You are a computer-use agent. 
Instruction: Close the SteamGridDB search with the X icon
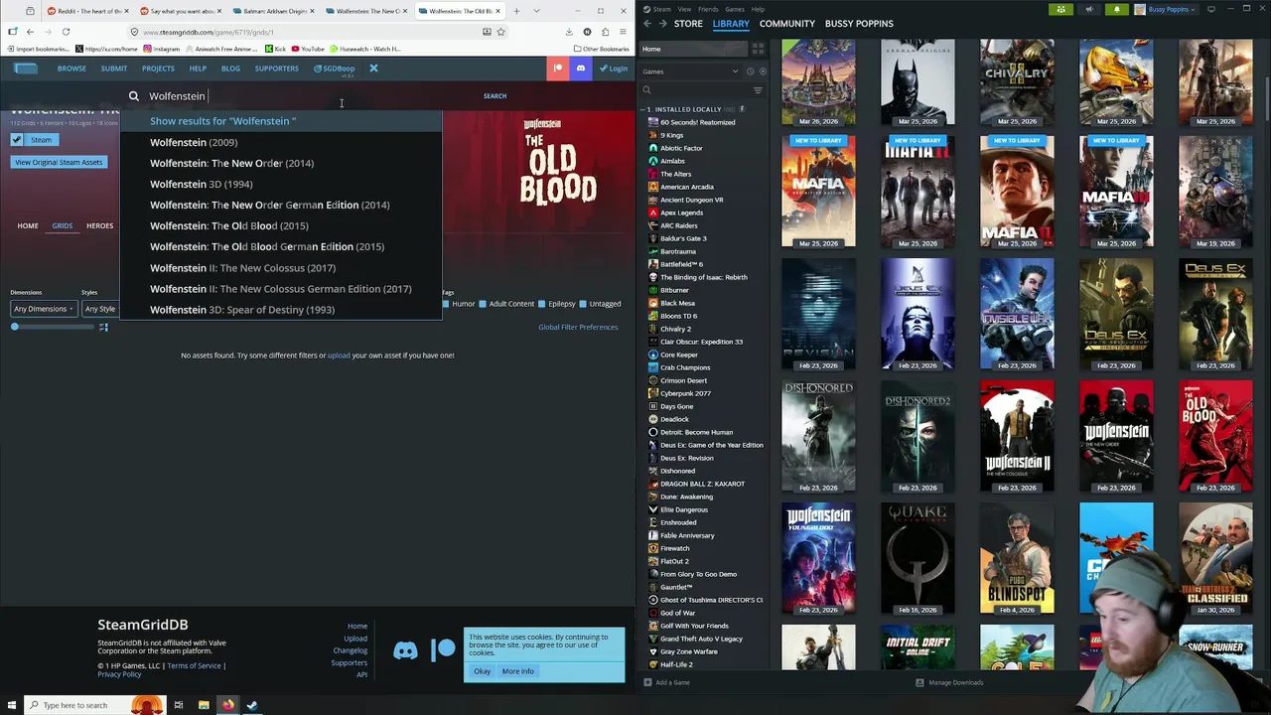(x=373, y=69)
